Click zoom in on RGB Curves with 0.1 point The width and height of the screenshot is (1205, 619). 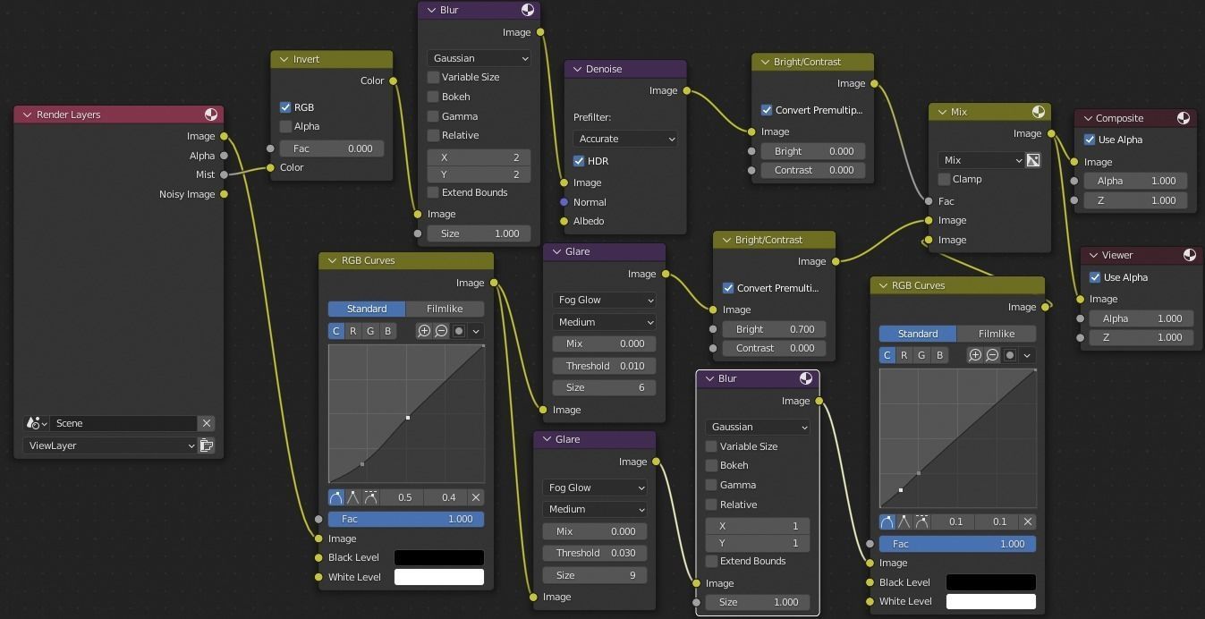[x=976, y=355]
